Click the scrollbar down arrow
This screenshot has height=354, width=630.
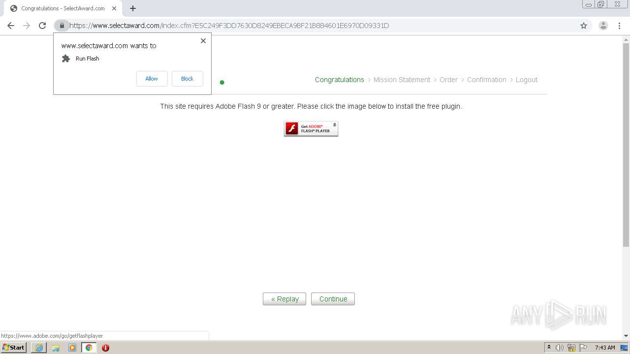[x=626, y=336]
